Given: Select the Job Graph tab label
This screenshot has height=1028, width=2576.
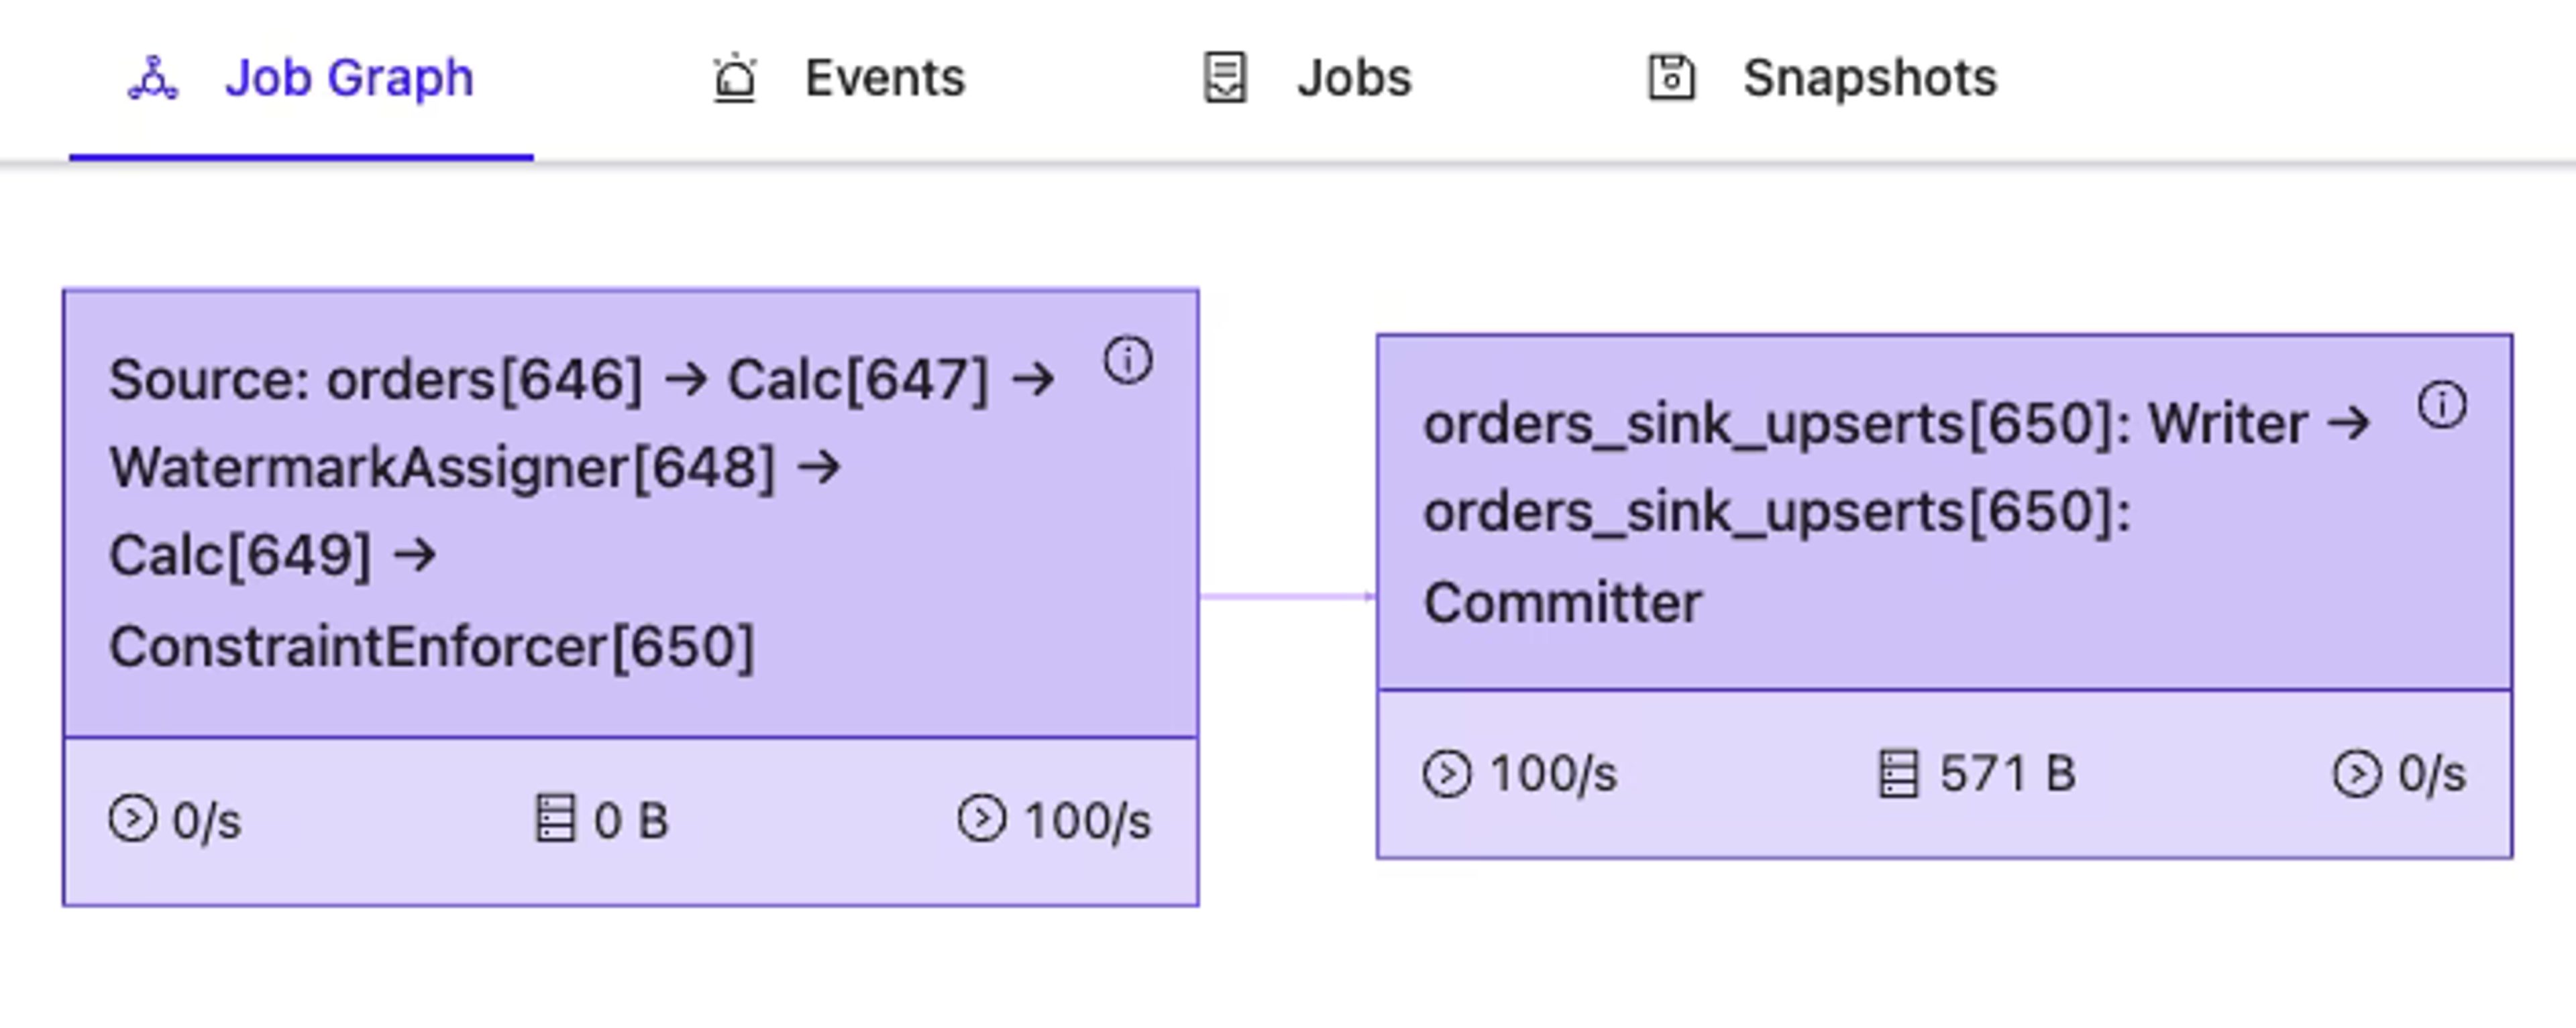Looking at the screenshot, I should [x=349, y=78].
